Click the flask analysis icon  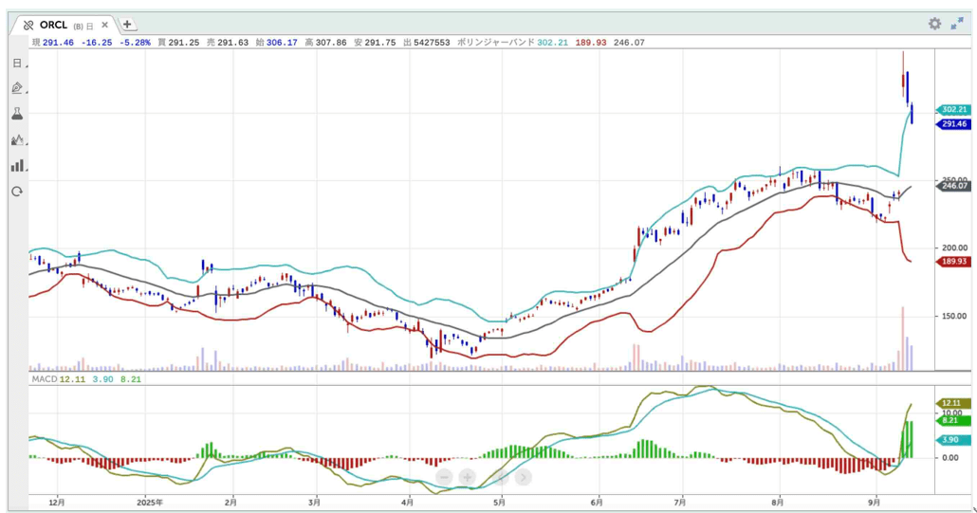tap(17, 114)
